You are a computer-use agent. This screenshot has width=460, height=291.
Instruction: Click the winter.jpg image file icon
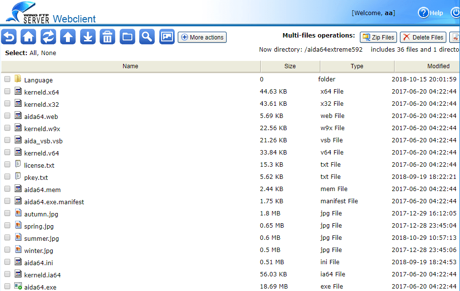click(x=18, y=250)
